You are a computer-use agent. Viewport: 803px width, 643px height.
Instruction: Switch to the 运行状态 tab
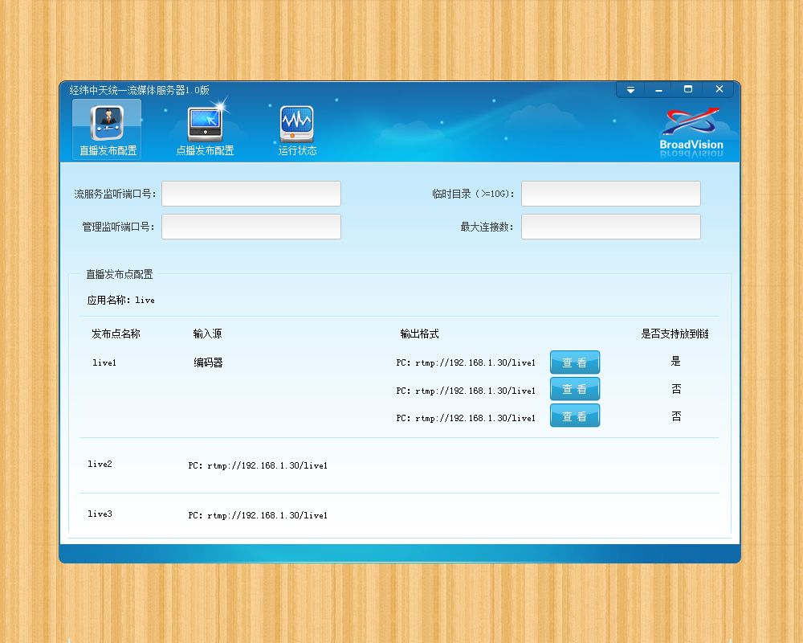pyautogui.click(x=296, y=129)
